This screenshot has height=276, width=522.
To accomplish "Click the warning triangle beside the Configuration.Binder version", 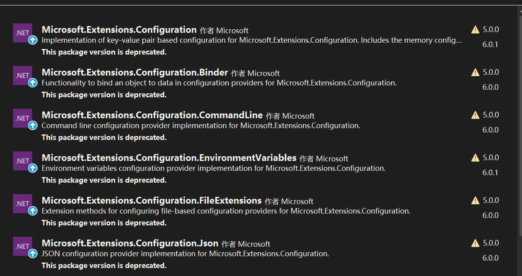I will tap(475, 72).
